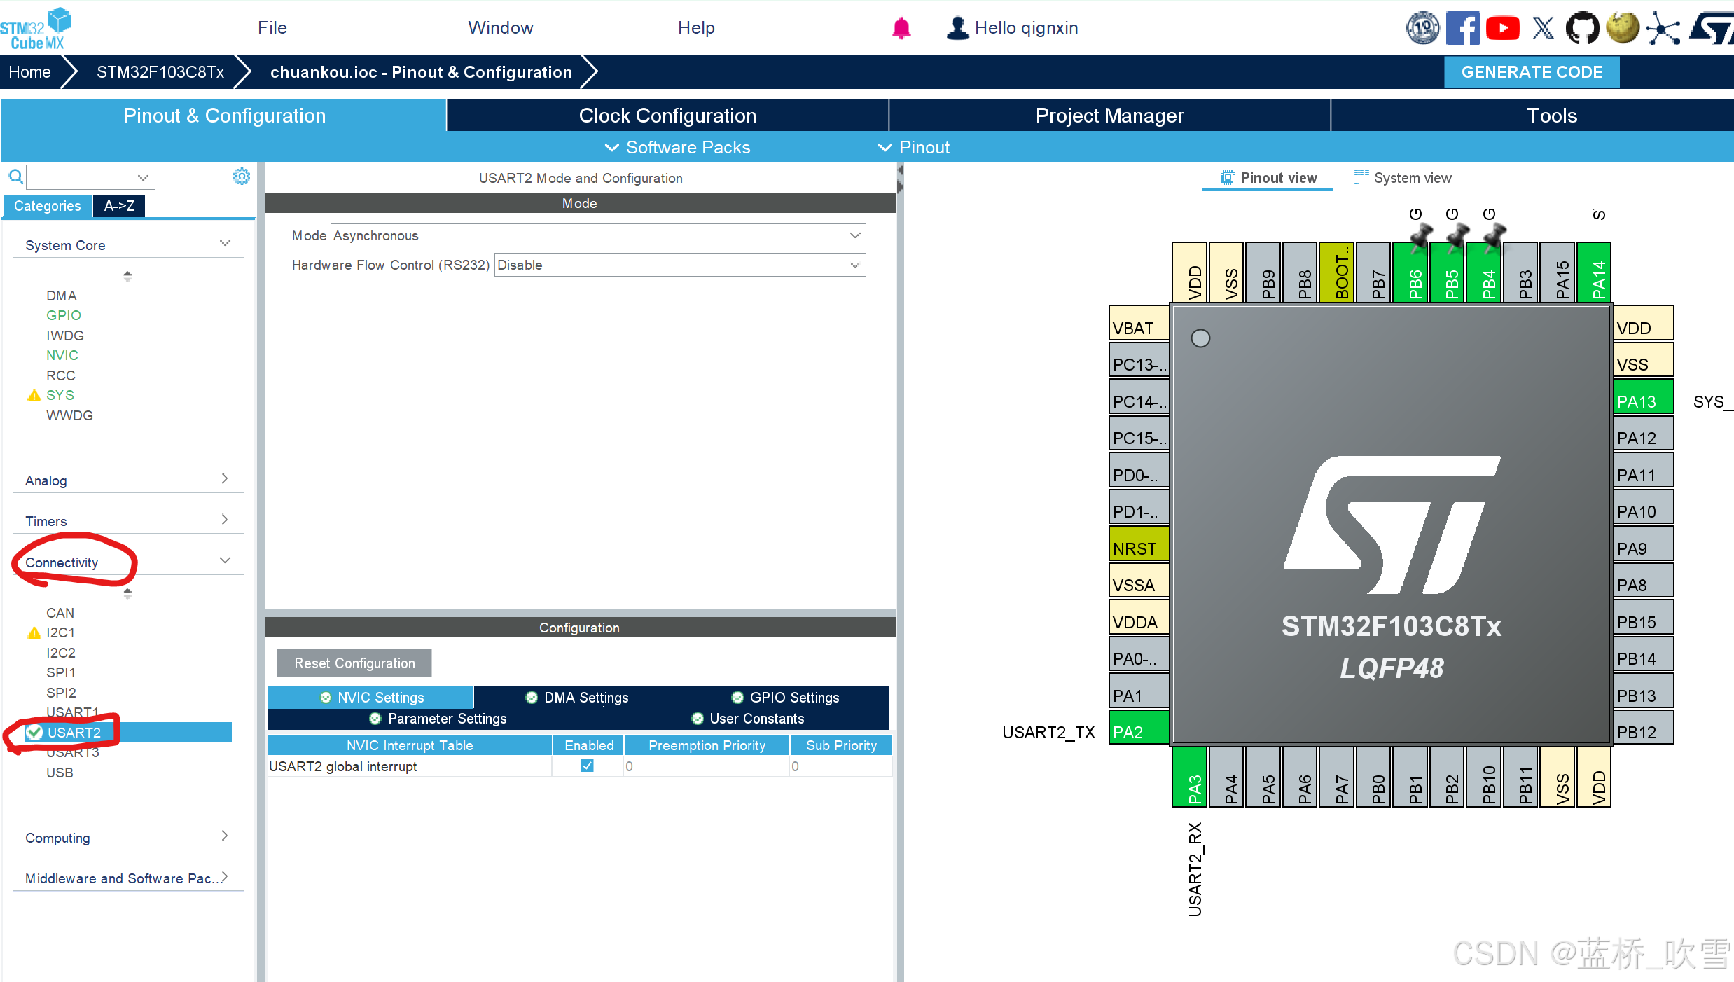This screenshot has height=982, width=1734.
Task: Click the I2C1 warning triangle icon
Action: [34, 633]
